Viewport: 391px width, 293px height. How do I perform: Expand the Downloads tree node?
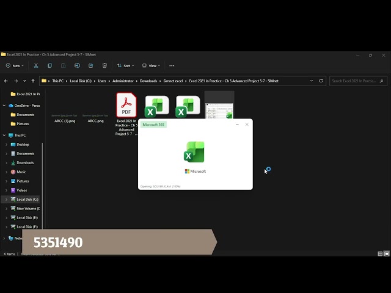(x=6, y=163)
